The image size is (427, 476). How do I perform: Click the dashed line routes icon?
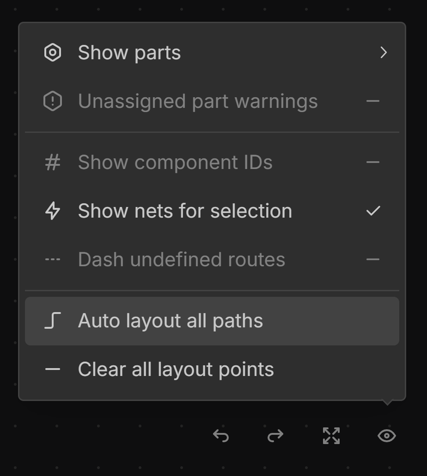click(53, 260)
